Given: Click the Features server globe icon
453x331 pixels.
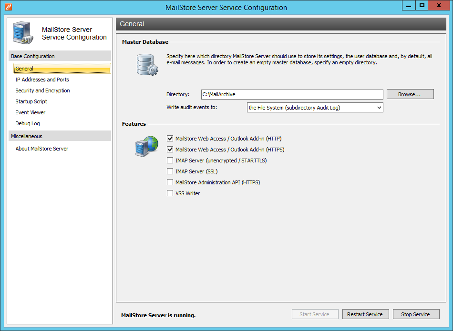Looking at the screenshot, I should point(147,146).
